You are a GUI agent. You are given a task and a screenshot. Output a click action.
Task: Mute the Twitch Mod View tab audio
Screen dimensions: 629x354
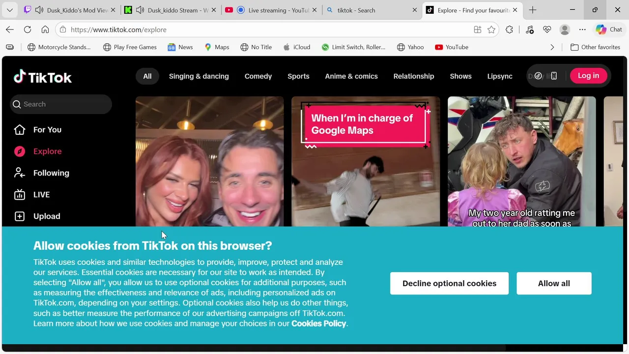[x=39, y=10]
